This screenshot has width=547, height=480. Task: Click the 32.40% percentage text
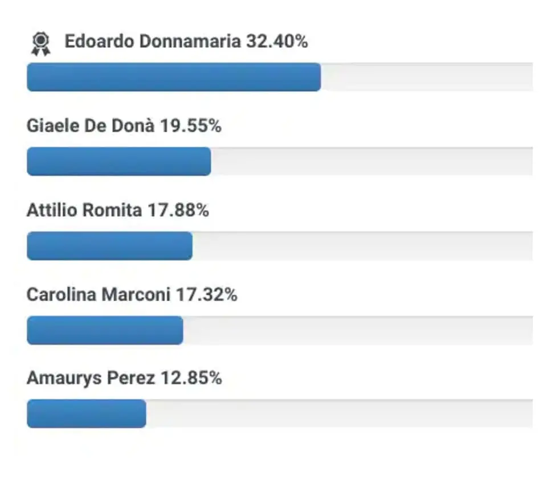pyautogui.click(x=277, y=42)
